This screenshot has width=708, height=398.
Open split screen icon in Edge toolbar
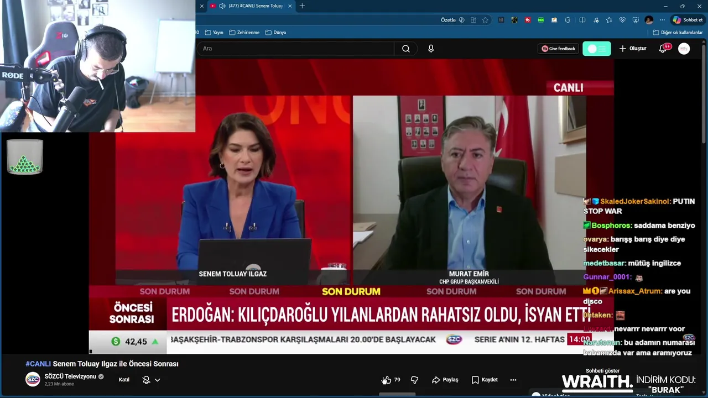click(x=582, y=20)
